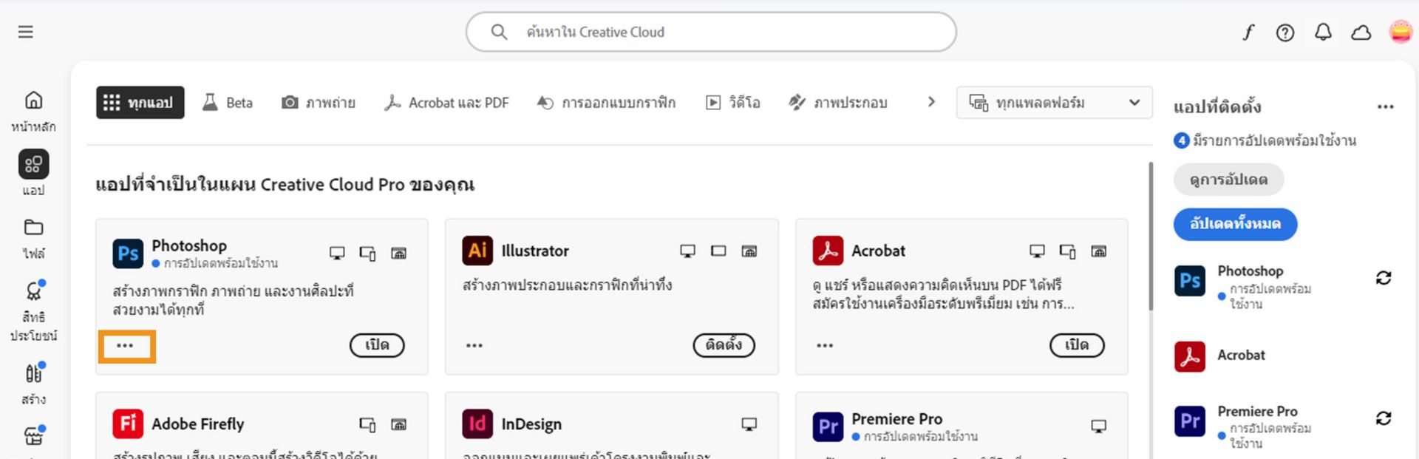
Task: Click the Creative Cloud search field
Action: (x=711, y=32)
